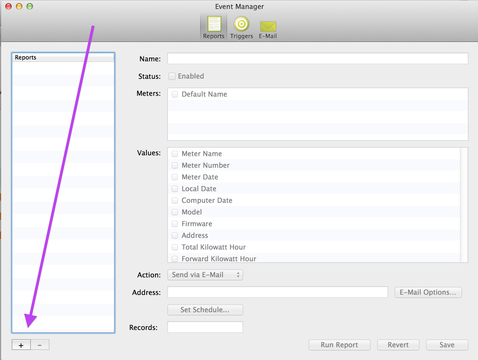Enable the report status checkbox
The width and height of the screenshot is (478, 360).
tap(172, 76)
